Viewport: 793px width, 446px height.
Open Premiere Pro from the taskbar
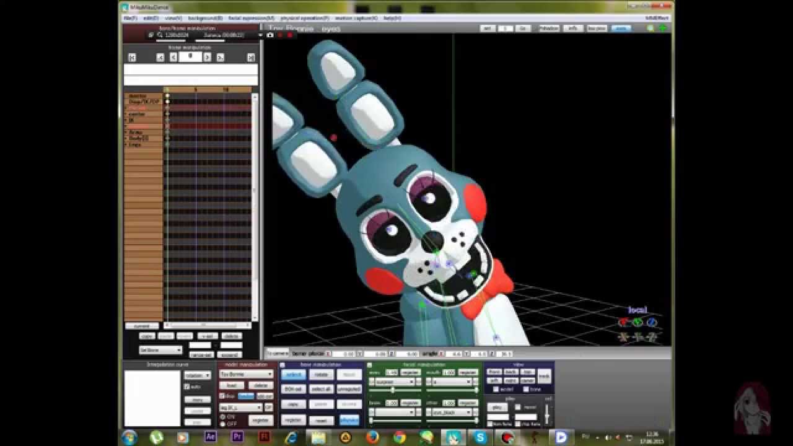point(237,437)
